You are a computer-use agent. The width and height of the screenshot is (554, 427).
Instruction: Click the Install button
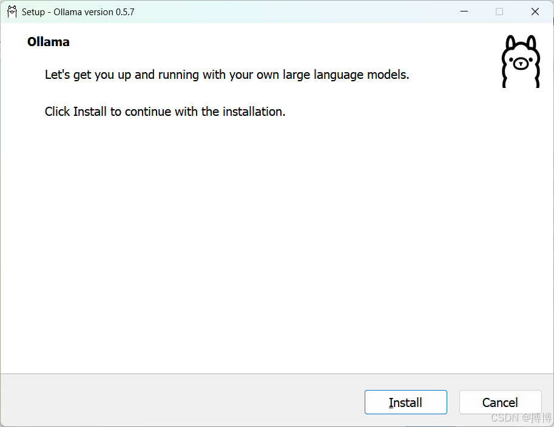coord(405,402)
